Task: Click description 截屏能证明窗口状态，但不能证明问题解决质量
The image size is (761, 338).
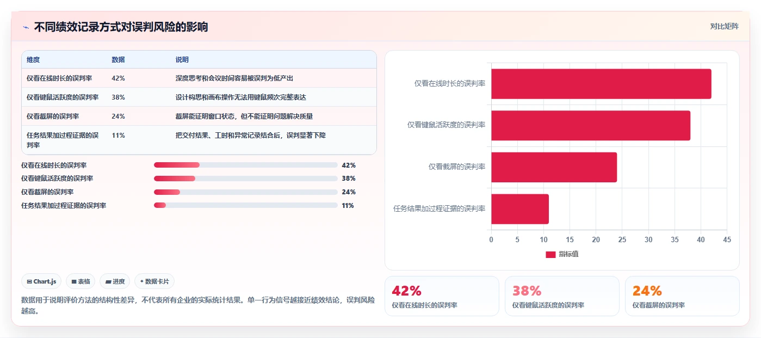Action: coord(244,116)
